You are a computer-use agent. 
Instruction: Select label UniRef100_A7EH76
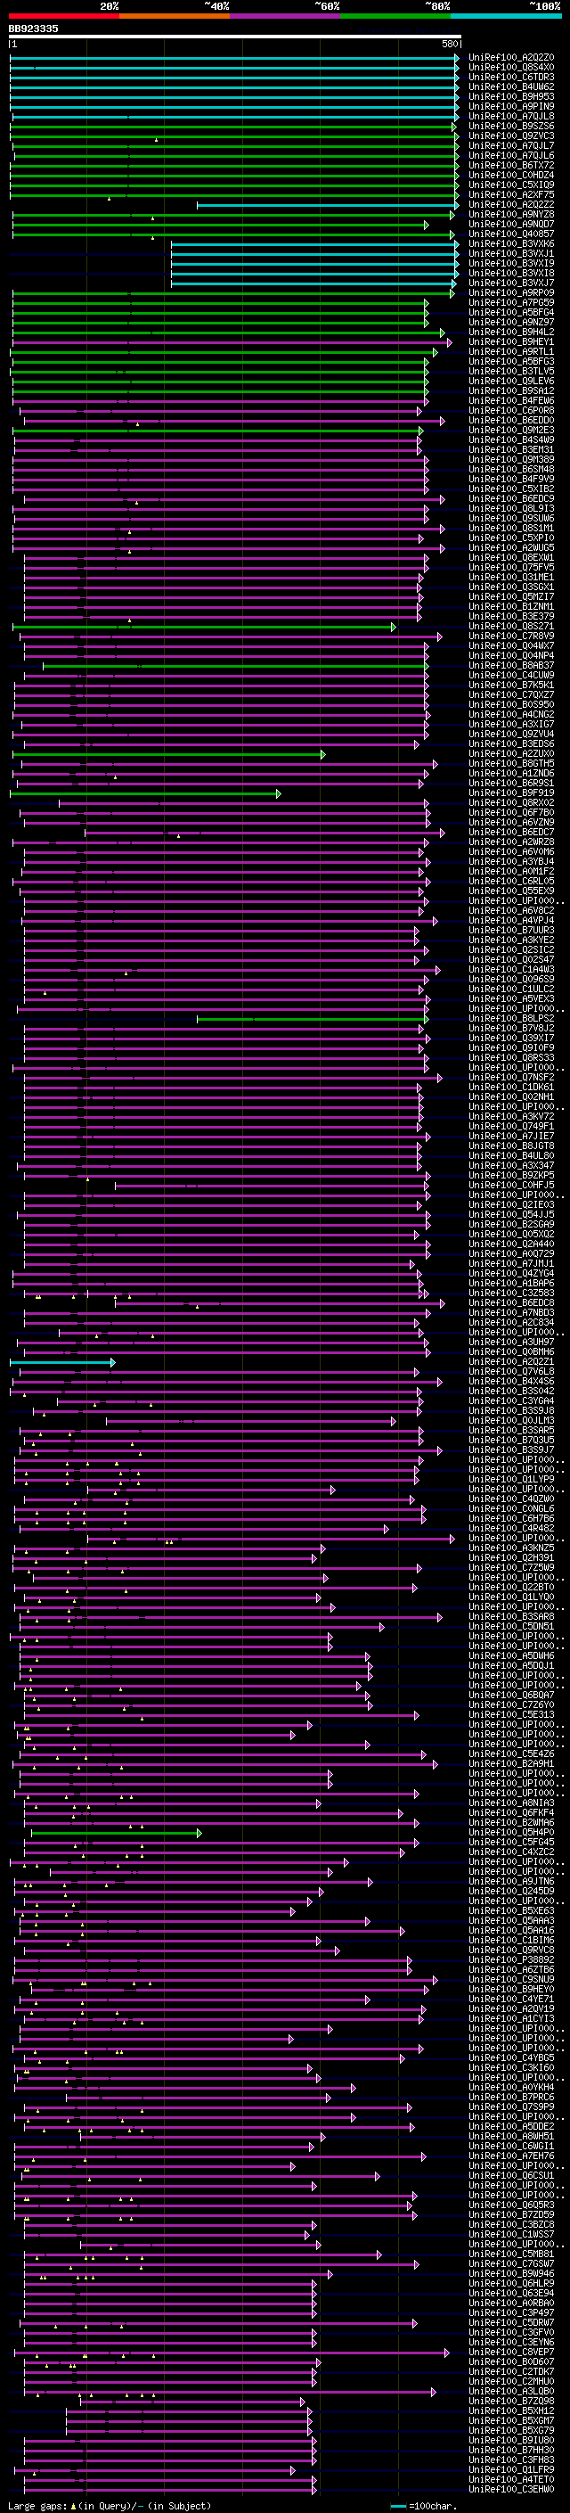point(511,2156)
